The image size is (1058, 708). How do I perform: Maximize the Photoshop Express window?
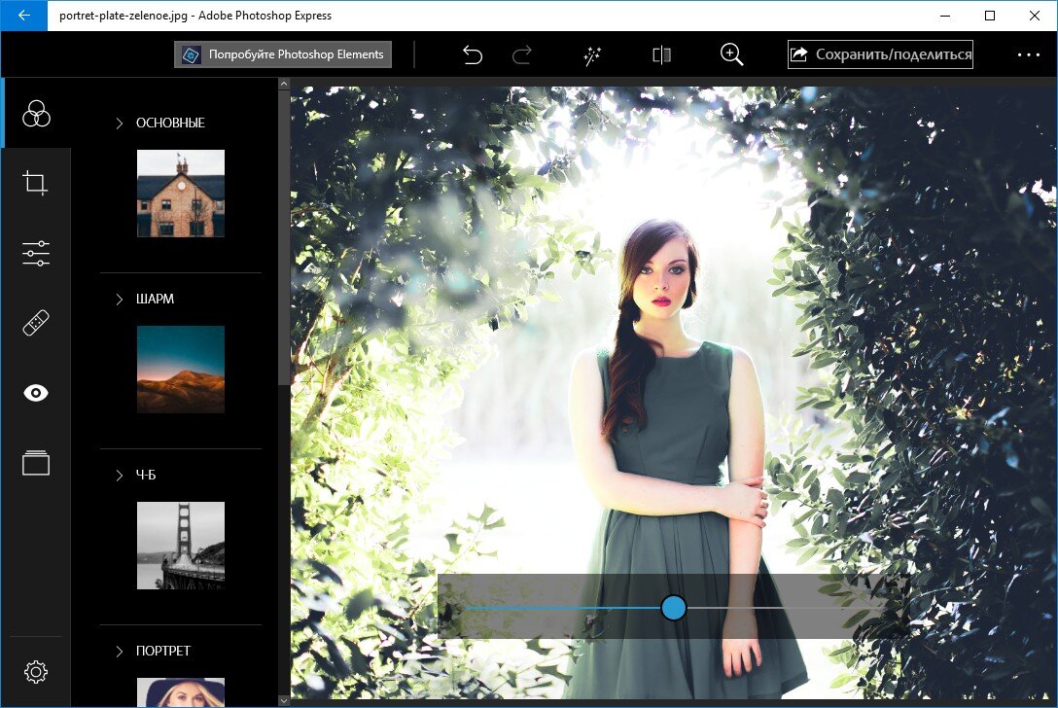click(x=990, y=15)
